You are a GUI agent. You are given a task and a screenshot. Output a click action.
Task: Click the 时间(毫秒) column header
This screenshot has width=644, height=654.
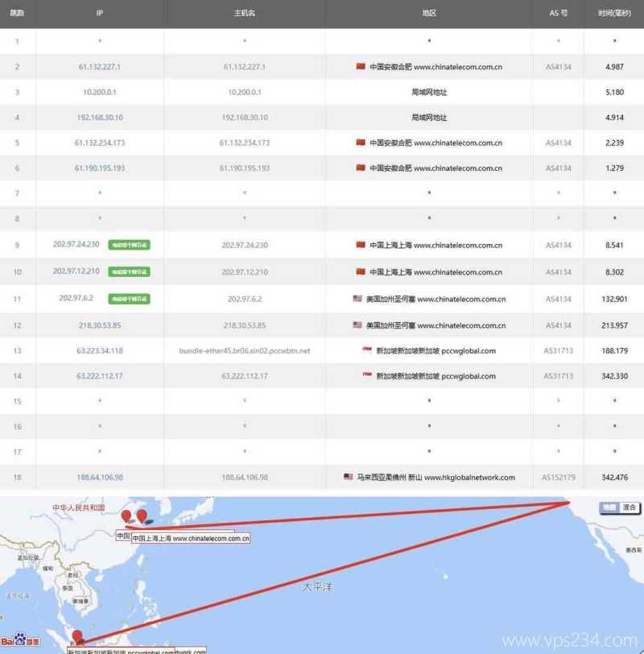coord(614,13)
